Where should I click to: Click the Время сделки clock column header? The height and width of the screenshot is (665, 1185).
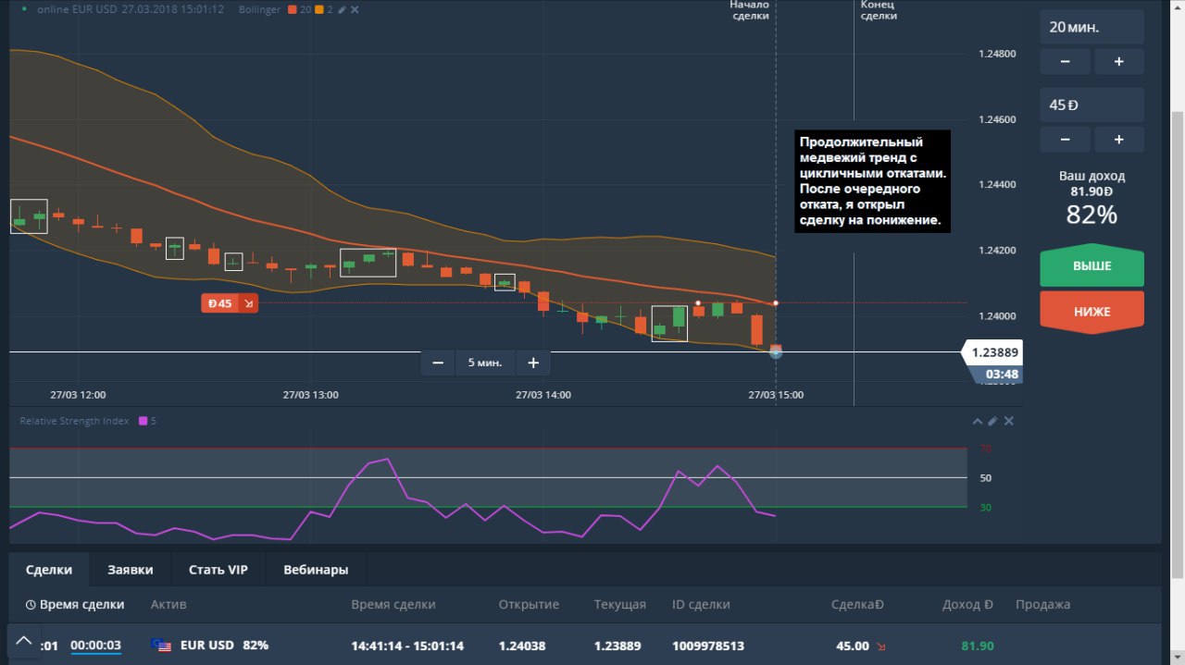tap(75, 605)
